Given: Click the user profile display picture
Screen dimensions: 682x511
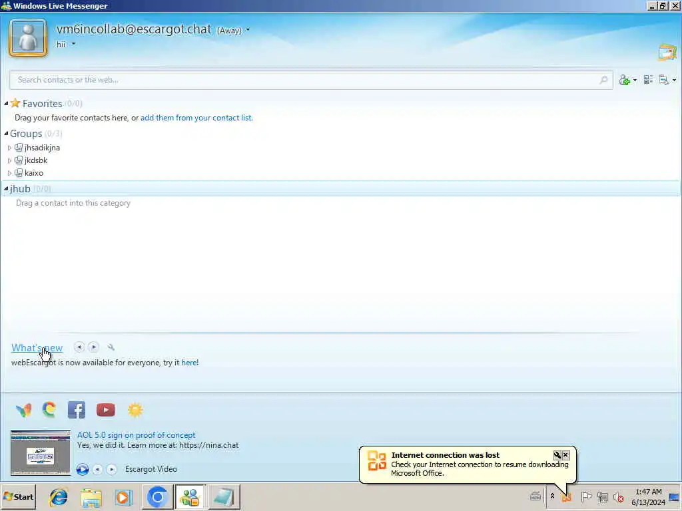Looking at the screenshot, I should pyautogui.click(x=28, y=38).
